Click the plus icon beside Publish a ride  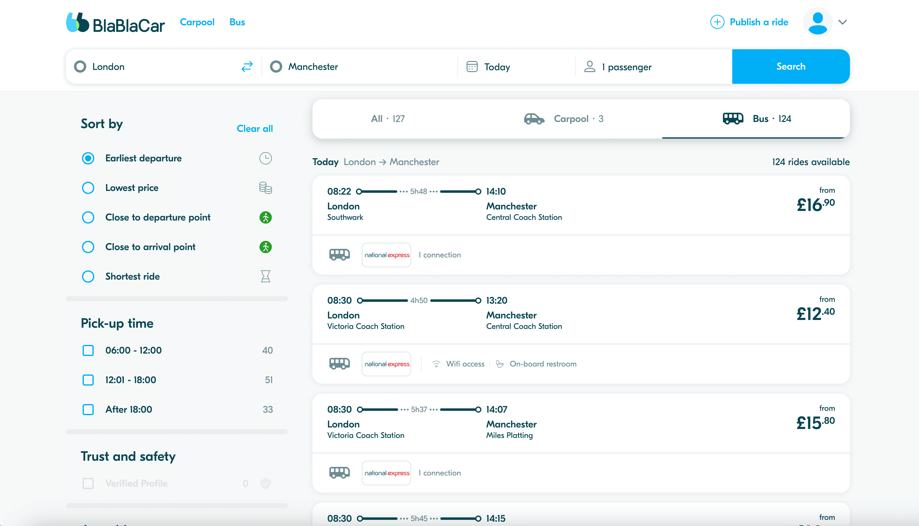(717, 22)
